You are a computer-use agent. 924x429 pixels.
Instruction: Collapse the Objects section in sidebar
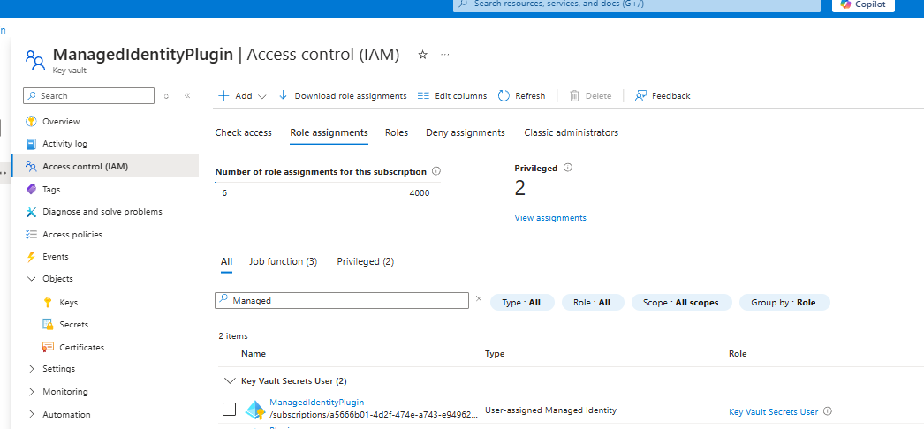[x=32, y=279]
